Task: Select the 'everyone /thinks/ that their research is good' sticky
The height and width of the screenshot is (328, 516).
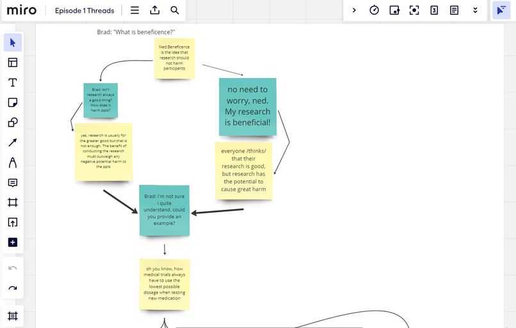Action: [x=243, y=171]
